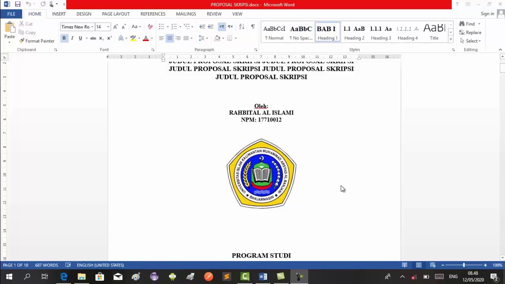This screenshot has width=505, height=284.
Task: Open spelling proofing icon in status bar
Action: tap(68, 265)
